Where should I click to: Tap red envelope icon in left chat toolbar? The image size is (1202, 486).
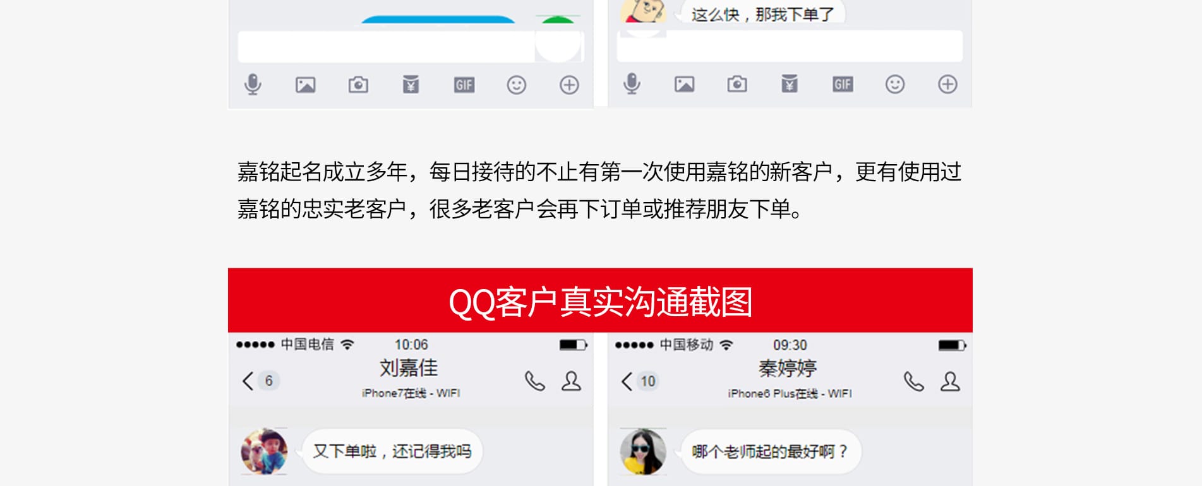411,85
